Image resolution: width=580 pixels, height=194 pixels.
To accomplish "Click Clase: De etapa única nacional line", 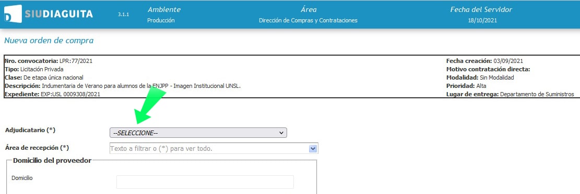I will pyautogui.click(x=44, y=77).
